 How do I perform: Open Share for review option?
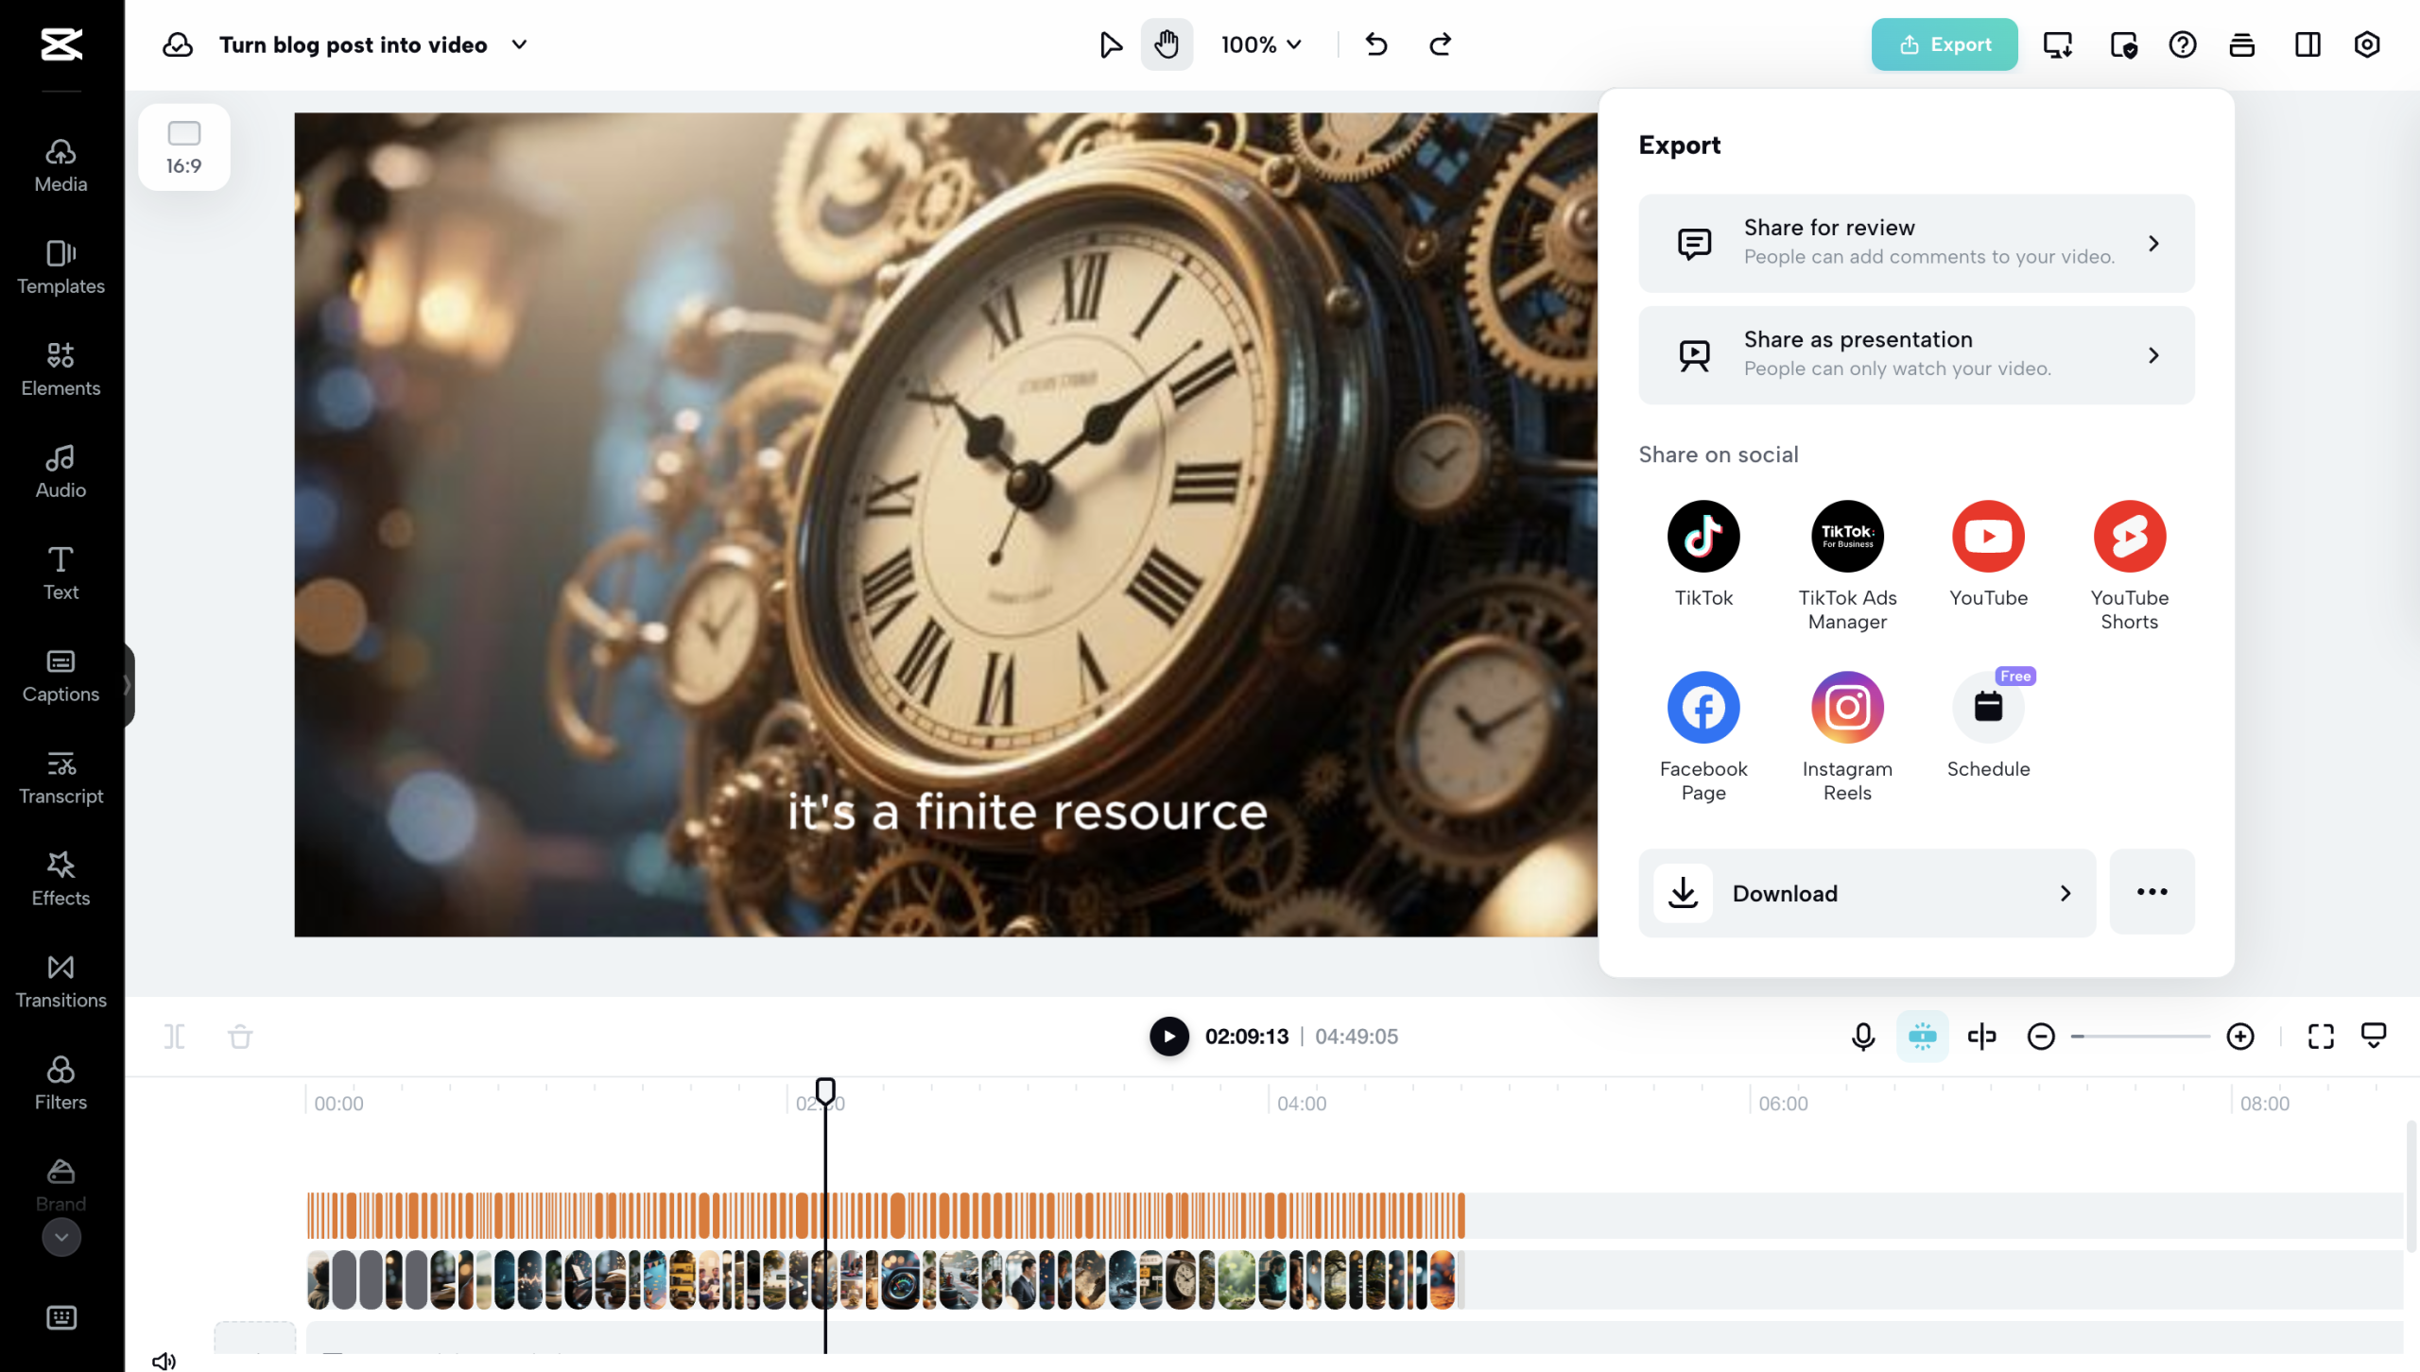coord(1916,243)
